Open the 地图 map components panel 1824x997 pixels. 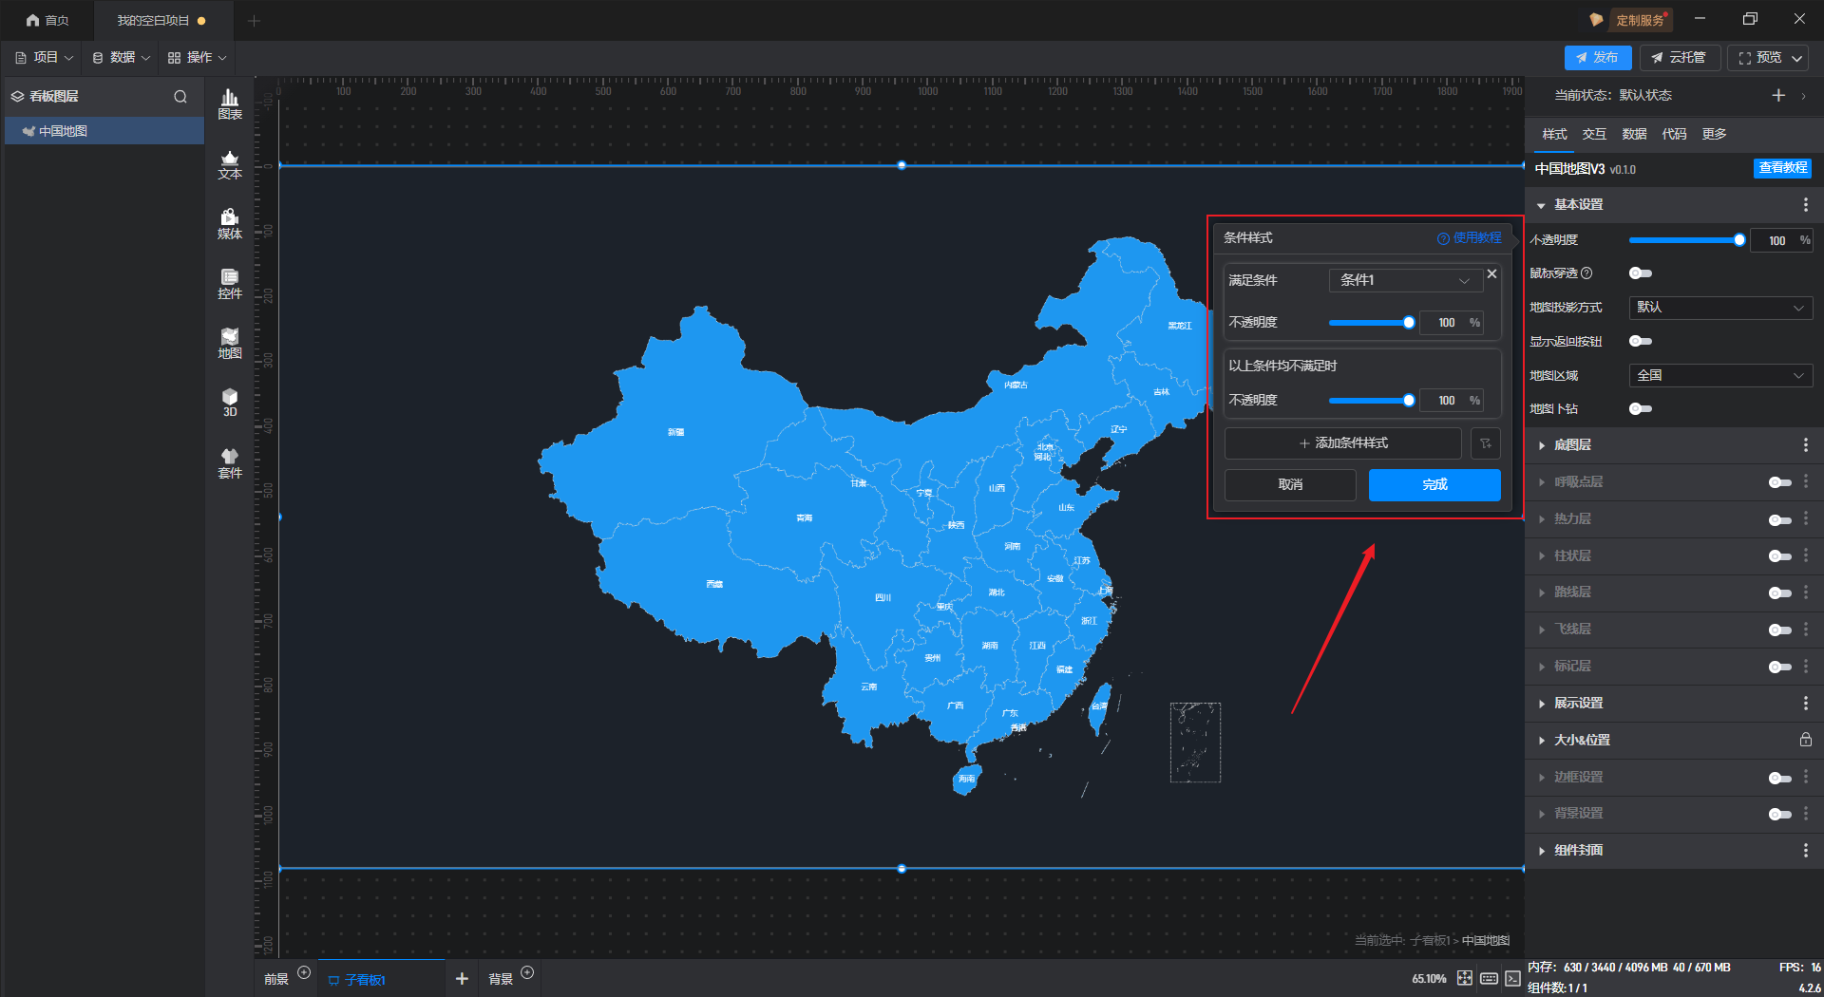tap(230, 344)
